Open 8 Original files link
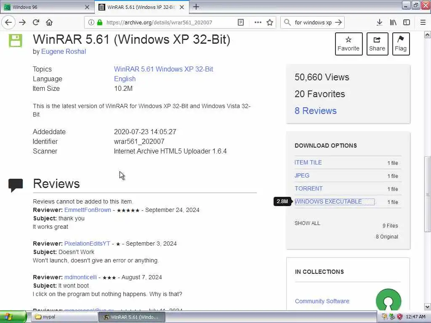 387,237
